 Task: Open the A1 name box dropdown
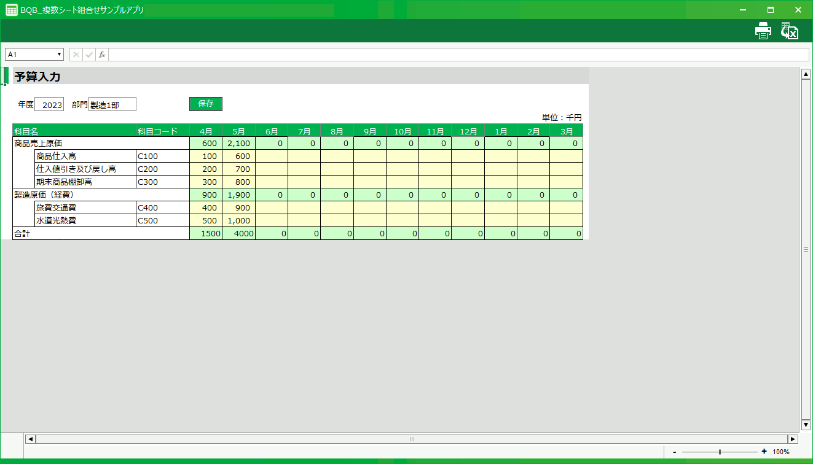point(60,55)
